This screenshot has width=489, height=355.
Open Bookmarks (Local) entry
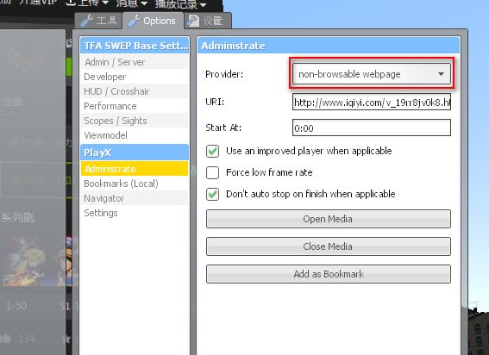tap(135, 184)
